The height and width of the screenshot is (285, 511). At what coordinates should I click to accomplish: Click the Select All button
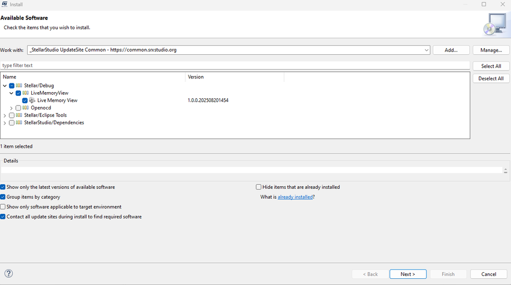[491, 66]
